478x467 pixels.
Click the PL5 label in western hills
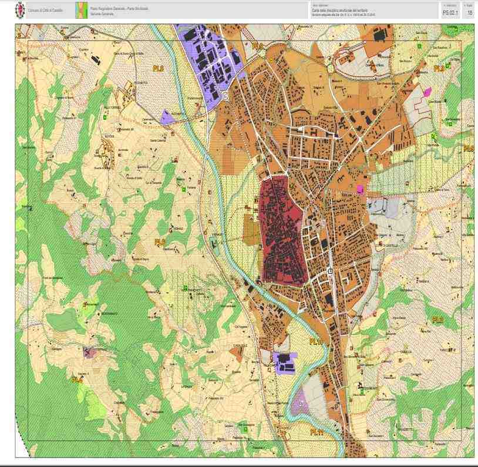tap(160, 241)
